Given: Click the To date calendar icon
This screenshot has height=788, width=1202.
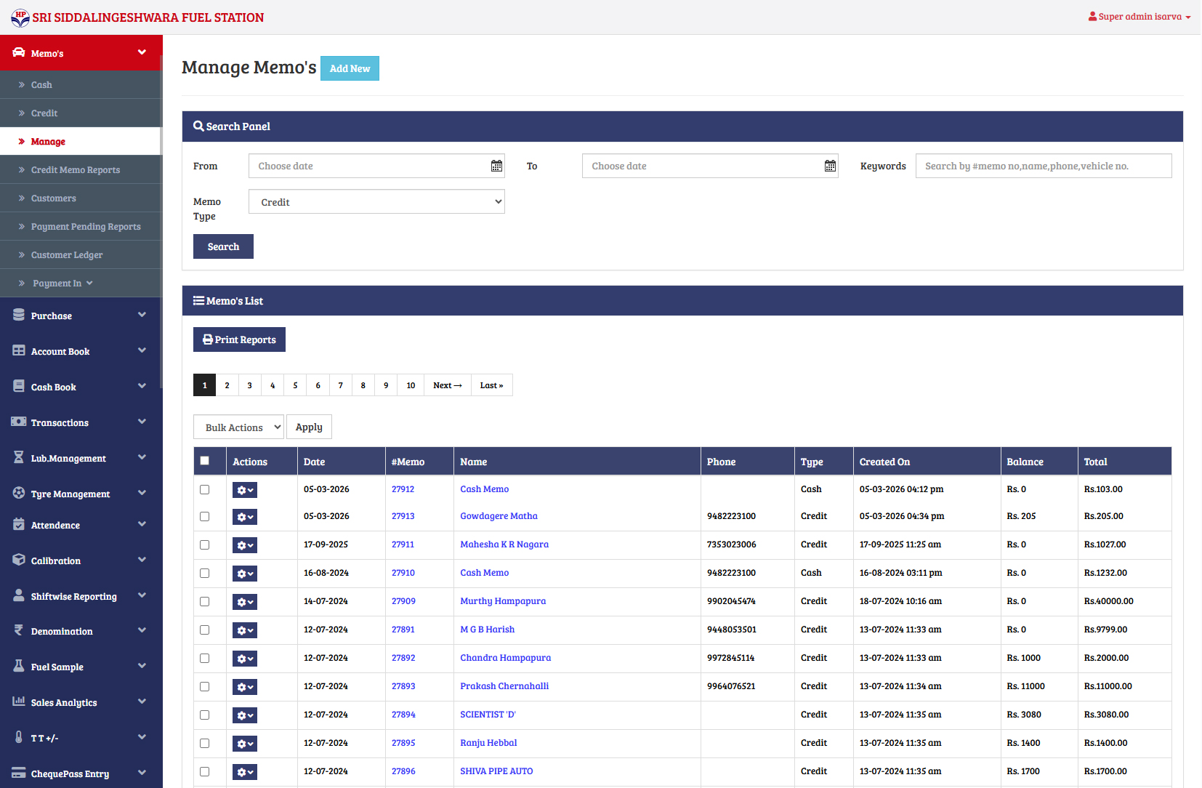Looking at the screenshot, I should [x=830, y=166].
